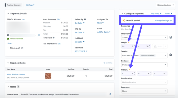This screenshot has height=98, width=178.
Task: Click the pin icon on internal note
Action: point(110,94)
